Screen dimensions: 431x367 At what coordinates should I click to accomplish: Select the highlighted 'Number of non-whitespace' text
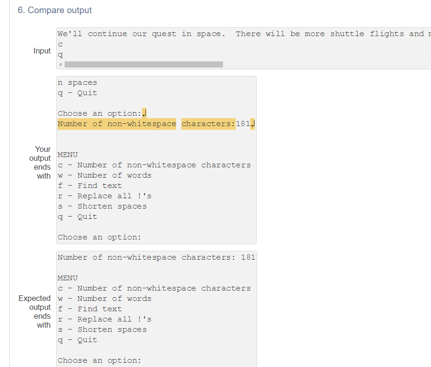tap(116, 123)
